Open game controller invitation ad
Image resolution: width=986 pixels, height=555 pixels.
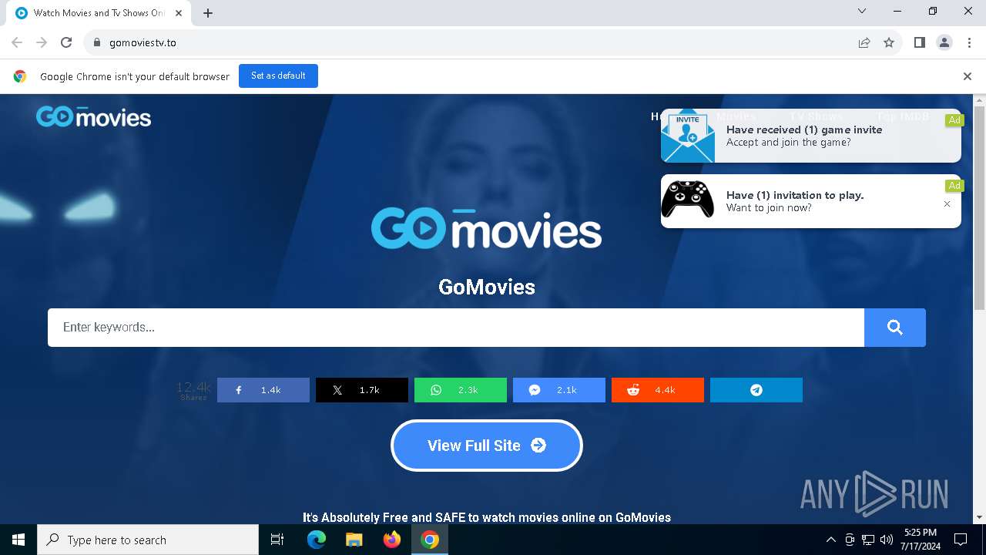point(810,201)
